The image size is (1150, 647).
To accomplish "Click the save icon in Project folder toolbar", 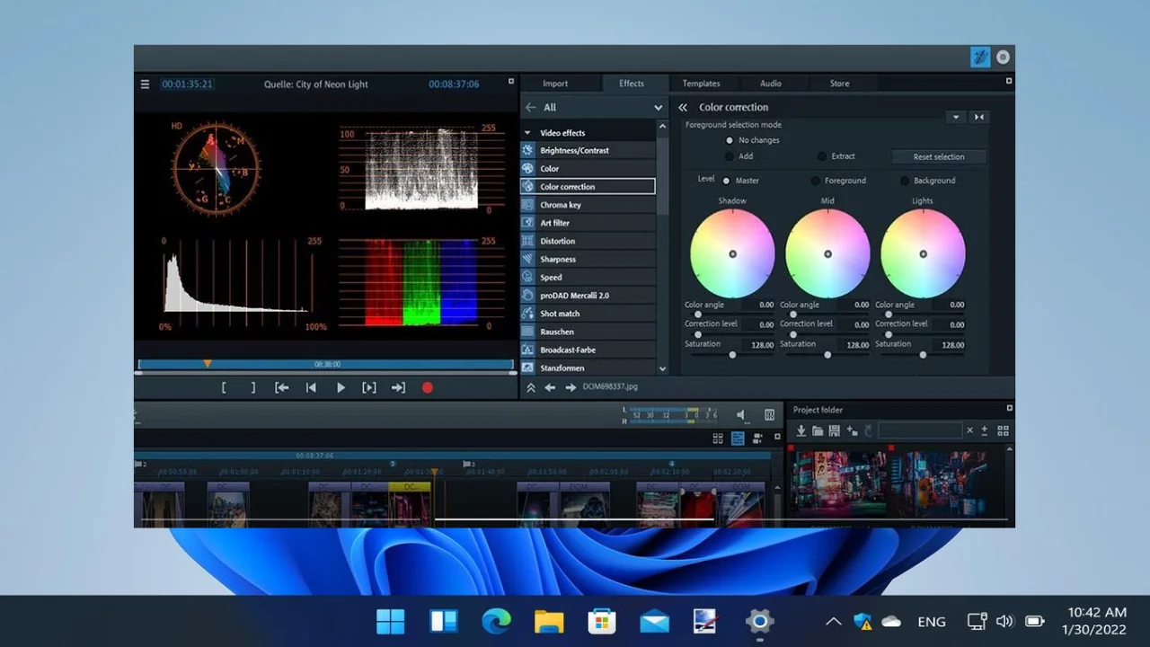I will point(835,431).
